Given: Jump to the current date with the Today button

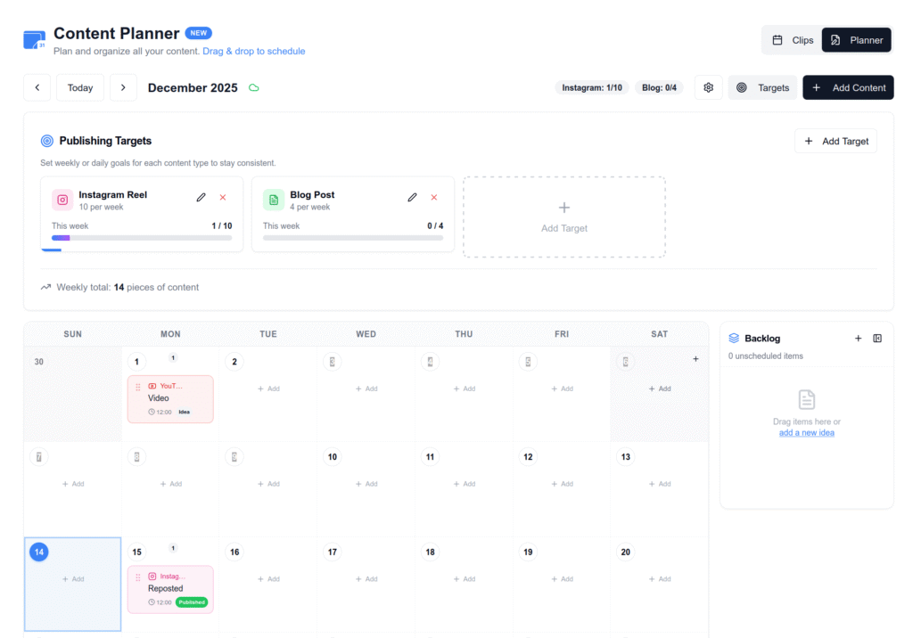Looking at the screenshot, I should [79, 87].
